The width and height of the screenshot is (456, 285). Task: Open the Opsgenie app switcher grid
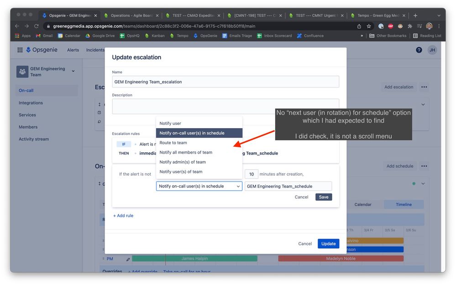20,50
